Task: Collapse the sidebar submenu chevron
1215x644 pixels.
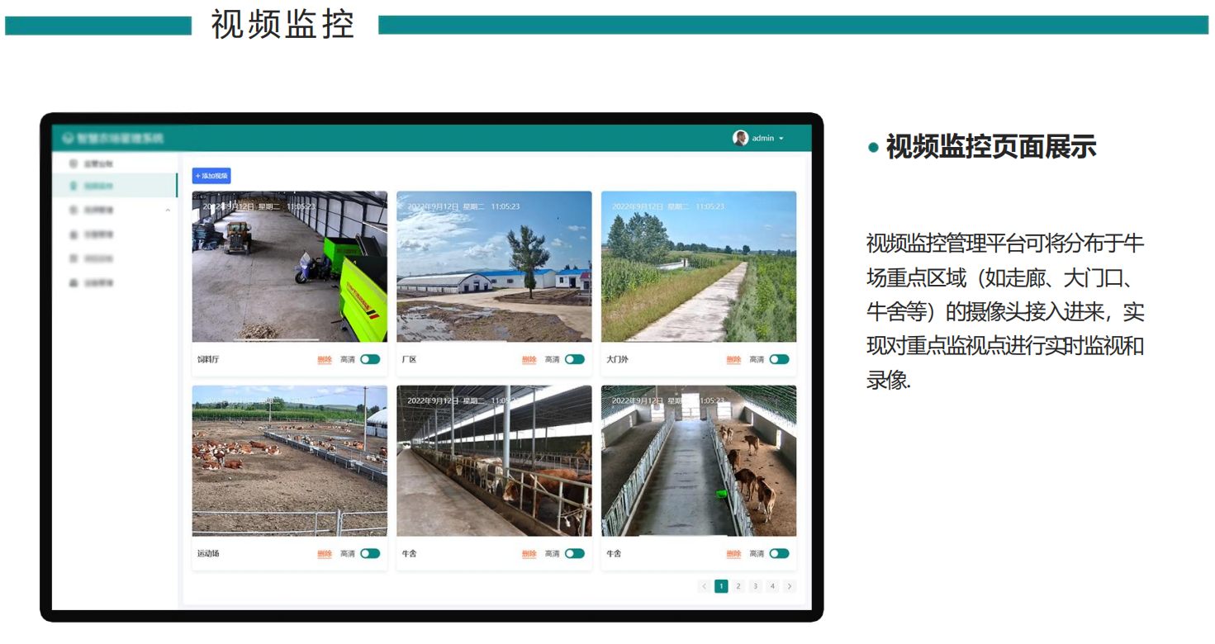Action: tap(168, 211)
